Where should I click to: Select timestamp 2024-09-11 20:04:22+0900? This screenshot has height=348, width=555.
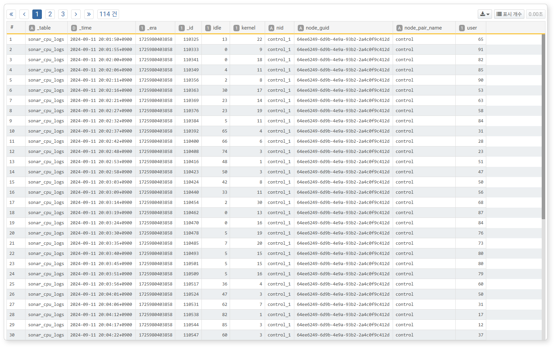coord(101,335)
